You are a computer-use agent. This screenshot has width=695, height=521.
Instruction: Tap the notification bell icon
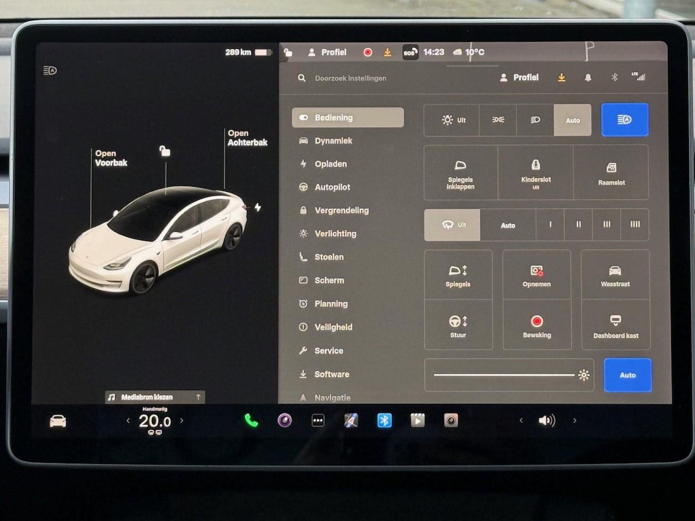[x=587, y=78]
